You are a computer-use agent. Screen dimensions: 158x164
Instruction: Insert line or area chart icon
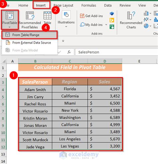146,20
